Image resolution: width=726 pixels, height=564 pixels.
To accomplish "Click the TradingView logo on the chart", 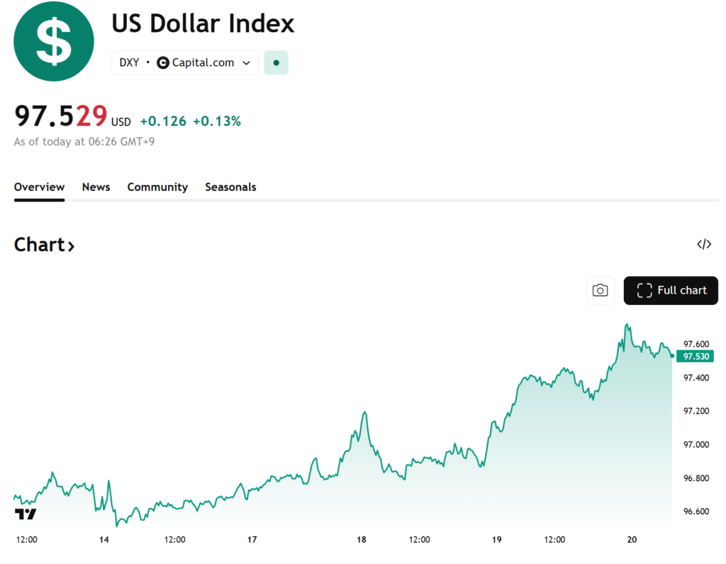I will (x=26, y=514).
